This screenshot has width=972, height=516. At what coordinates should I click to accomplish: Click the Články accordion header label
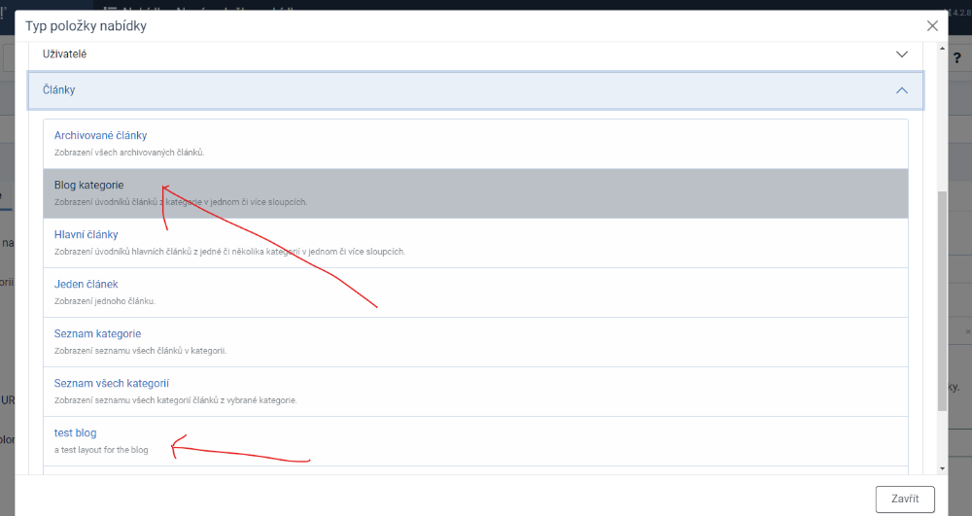click(59, 89)
